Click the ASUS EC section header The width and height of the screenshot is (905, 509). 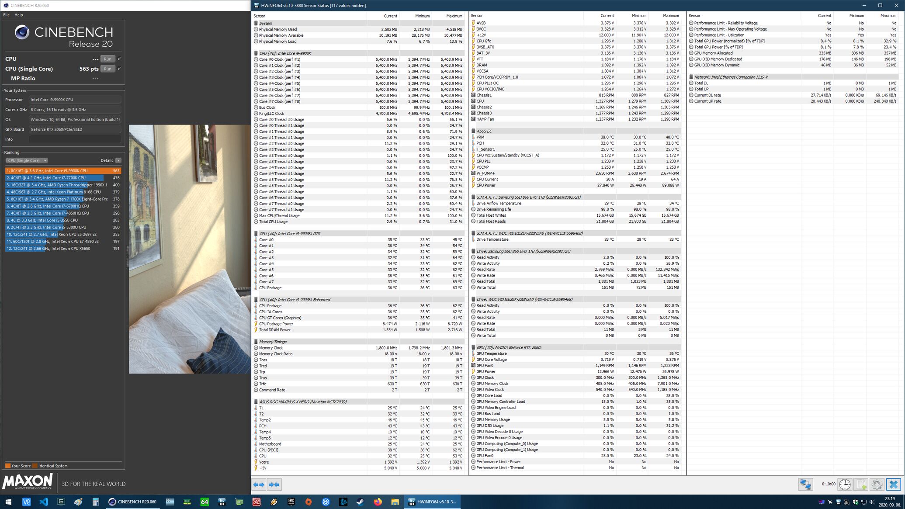[x=576, y=131]
